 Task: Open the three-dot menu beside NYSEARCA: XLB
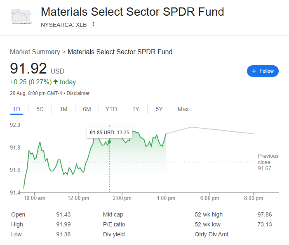pos(93,24)
